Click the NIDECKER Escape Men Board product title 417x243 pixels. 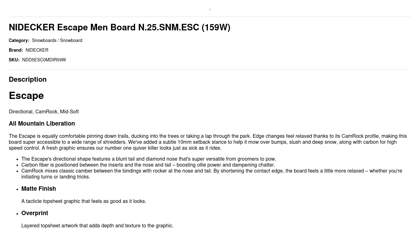click(x=119, y=28)
